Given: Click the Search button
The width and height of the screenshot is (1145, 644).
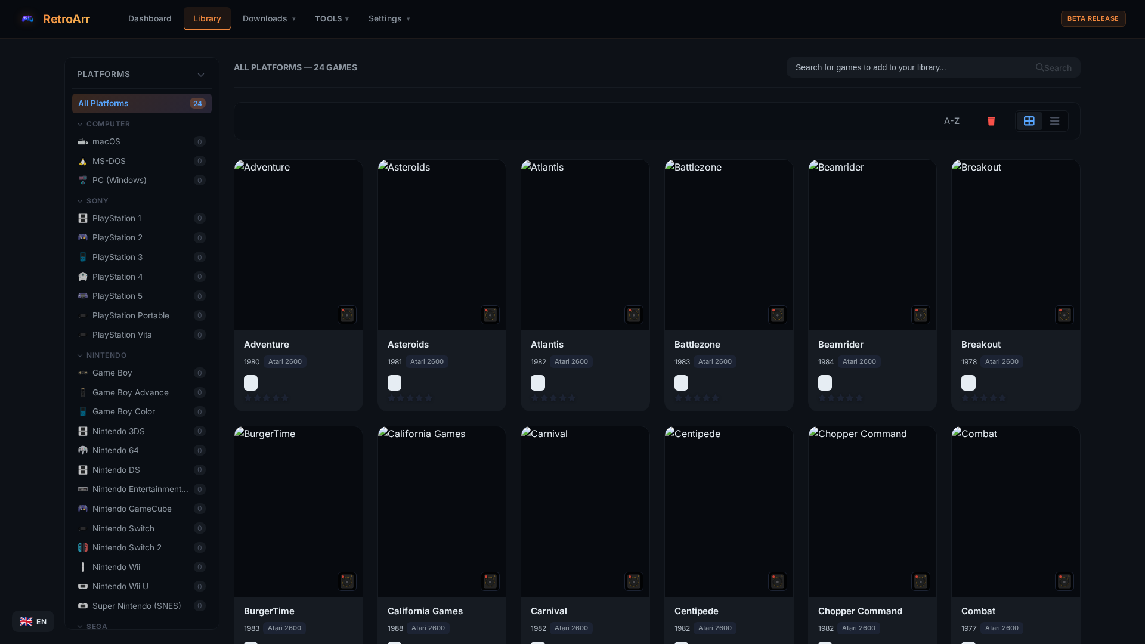Looking at the screenshot, I should click(1054, 67).
